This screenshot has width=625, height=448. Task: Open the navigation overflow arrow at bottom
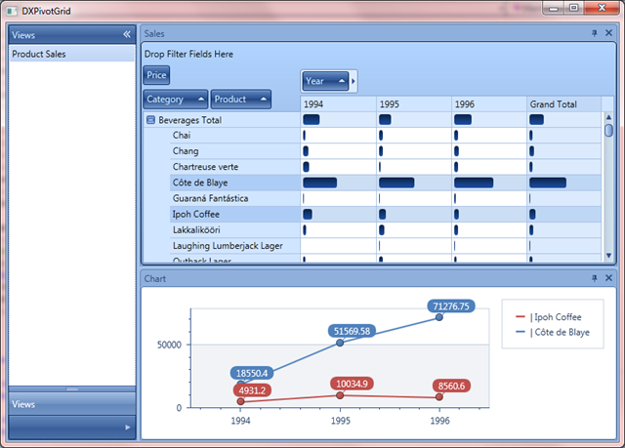coord(128,428)
